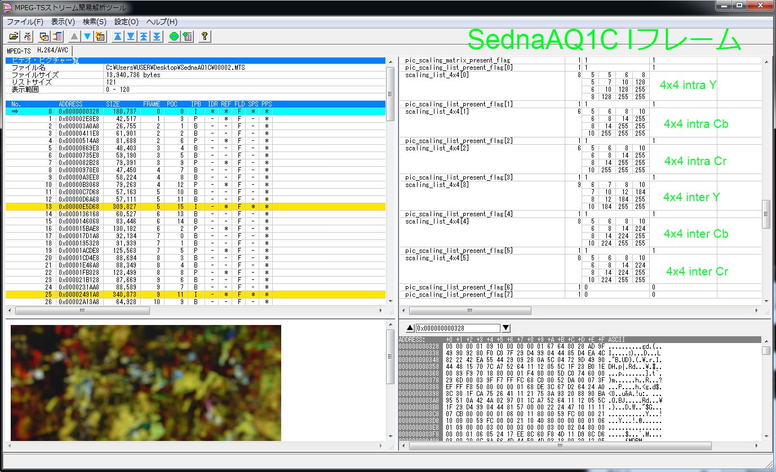Select the yellow I-frame row number 13

point(169,207)
